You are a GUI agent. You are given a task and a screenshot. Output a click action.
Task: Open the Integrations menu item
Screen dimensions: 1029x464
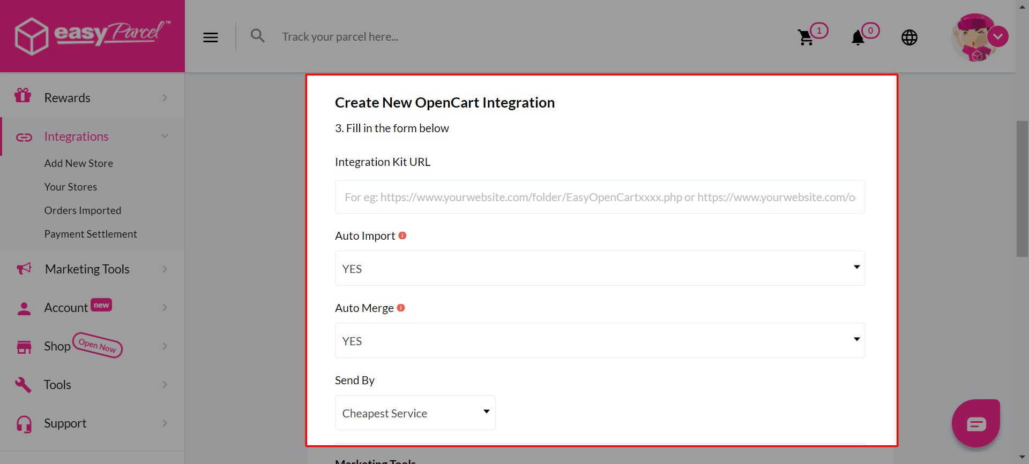point(92,136)
